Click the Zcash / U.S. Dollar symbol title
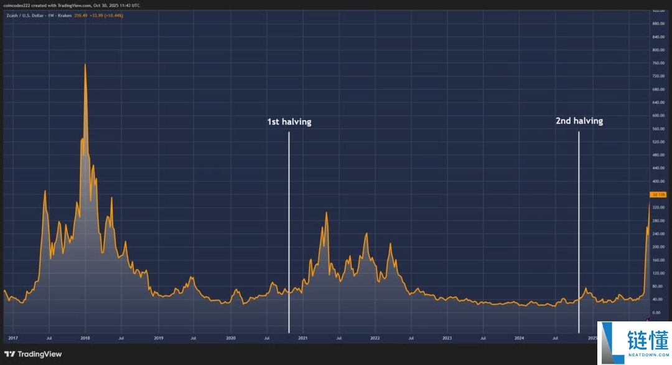 pyautogui.click(x=27, y=16)
